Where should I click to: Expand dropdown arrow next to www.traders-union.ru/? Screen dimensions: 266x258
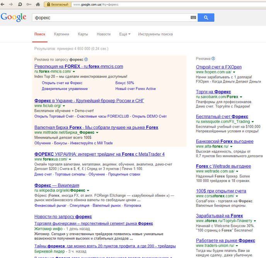tap(237, 246)
